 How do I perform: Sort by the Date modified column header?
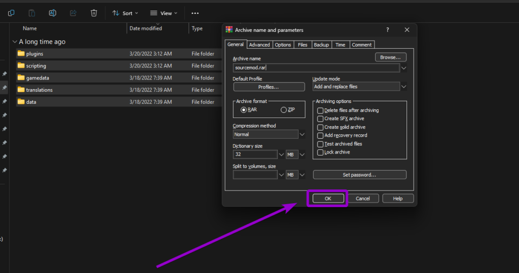tap(145, 28)
